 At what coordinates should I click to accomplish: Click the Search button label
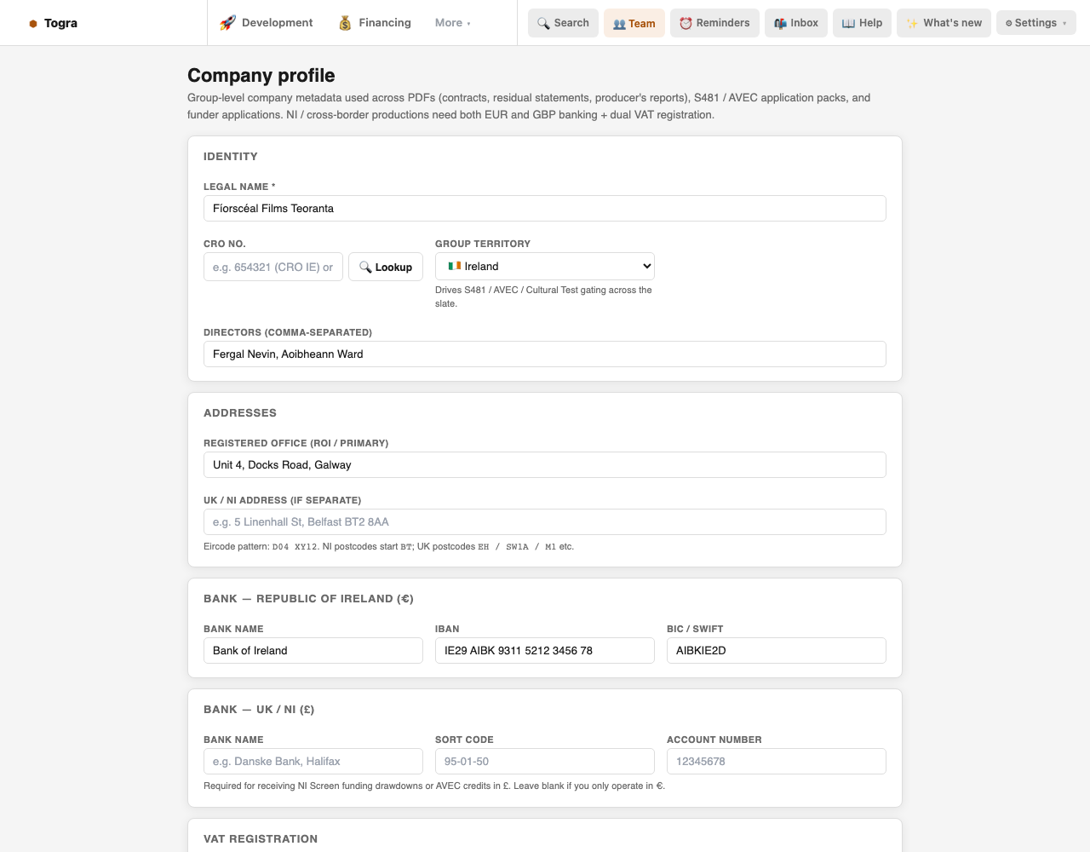click(571, 23)
